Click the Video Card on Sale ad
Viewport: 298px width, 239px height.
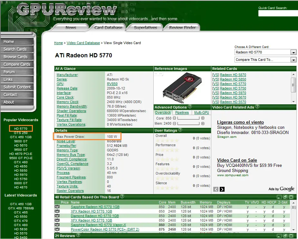click(237, 160)
